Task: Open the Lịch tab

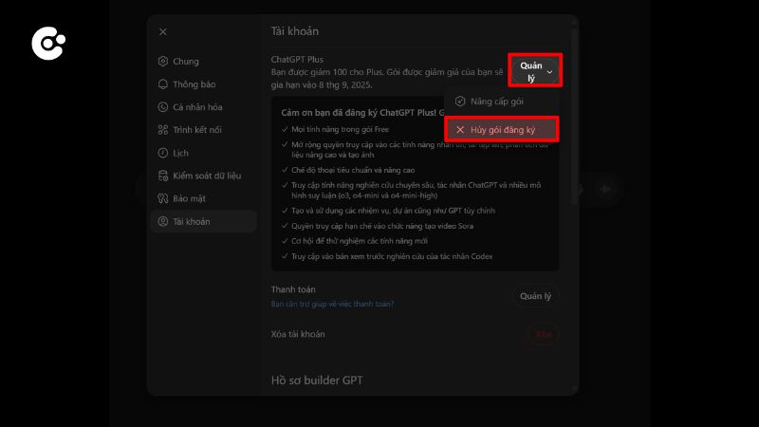Action: [x=203, y=153]
